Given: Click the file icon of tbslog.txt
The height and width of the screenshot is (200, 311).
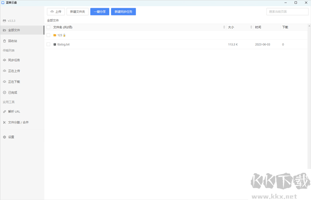Looking at the screenshot, I should click(x=55, y=45).
